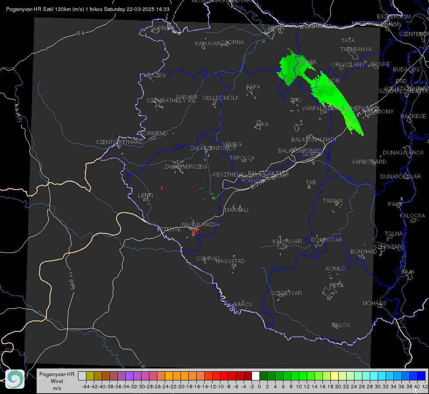
Task: Select the LENTI town label
Action: [x=145, y=196]
